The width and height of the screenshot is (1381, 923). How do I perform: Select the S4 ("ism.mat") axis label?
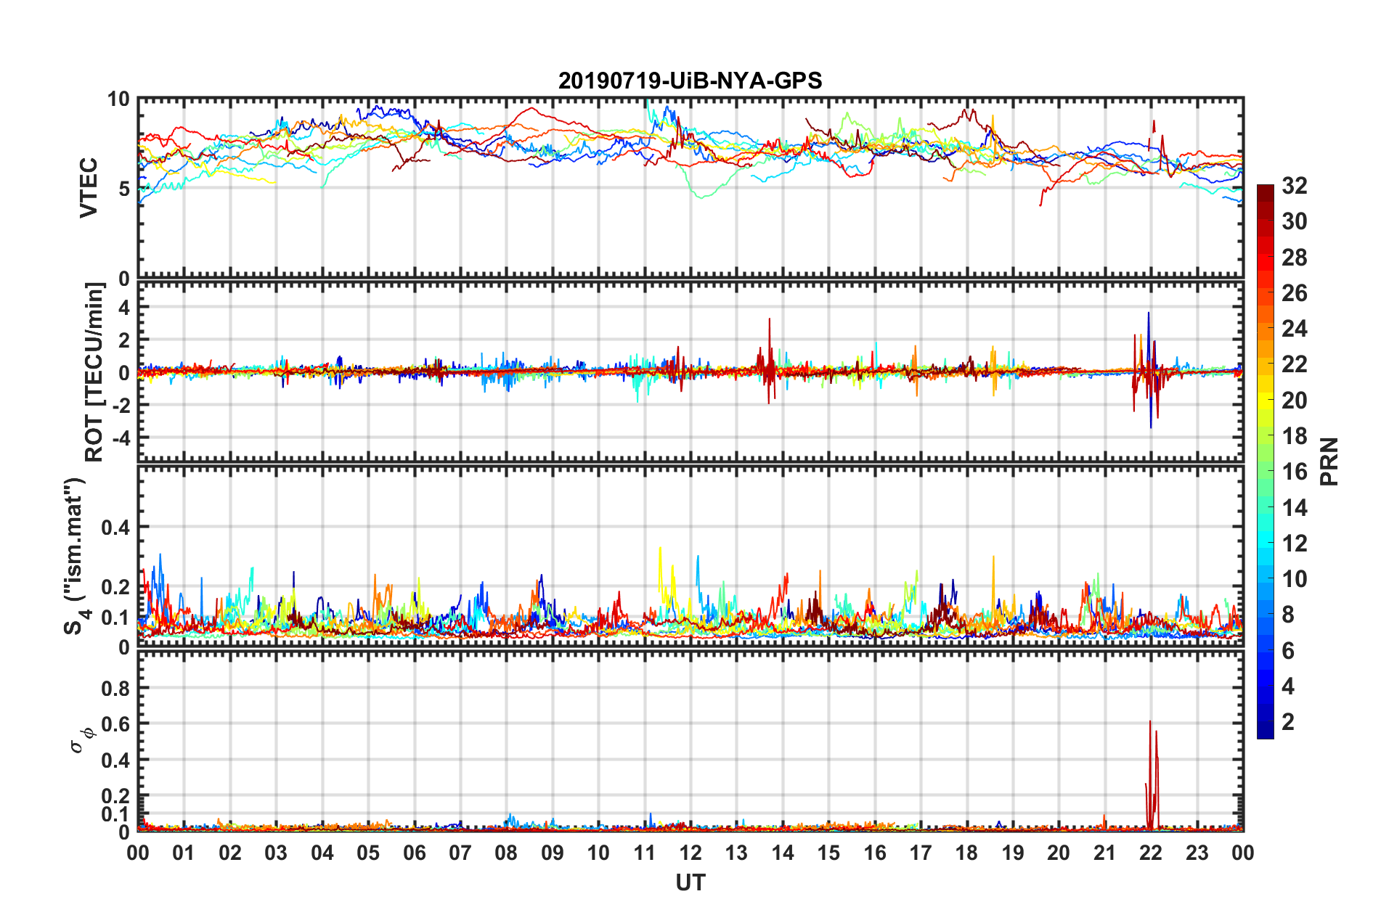tap(76, 556)
